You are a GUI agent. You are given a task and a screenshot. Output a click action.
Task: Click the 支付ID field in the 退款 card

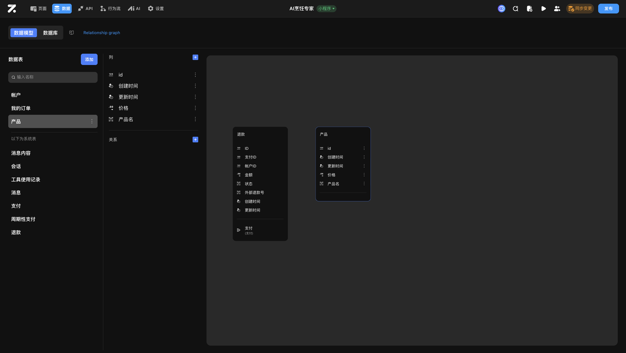click(x=250, y=157)
